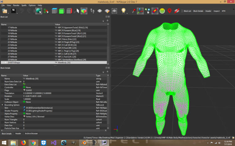Viewport: 235px width, 146px height.
Task: Click the Alpha Property green plus icon
Action: pos(24,114)
